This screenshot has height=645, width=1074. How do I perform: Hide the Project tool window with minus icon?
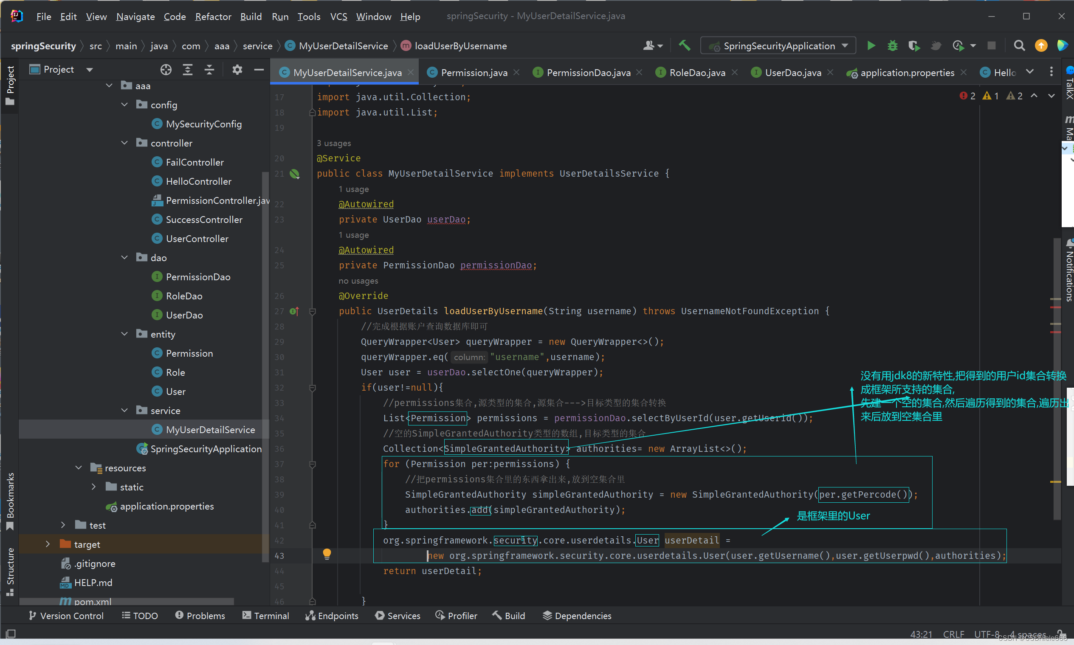pos(259,70)
